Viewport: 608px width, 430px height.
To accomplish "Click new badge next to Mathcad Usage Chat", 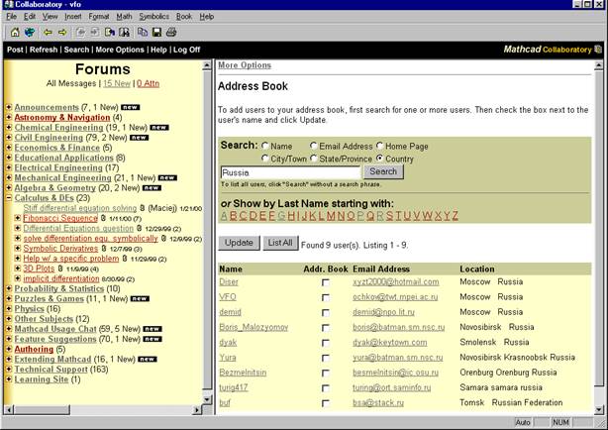I will tap(152, 329).
